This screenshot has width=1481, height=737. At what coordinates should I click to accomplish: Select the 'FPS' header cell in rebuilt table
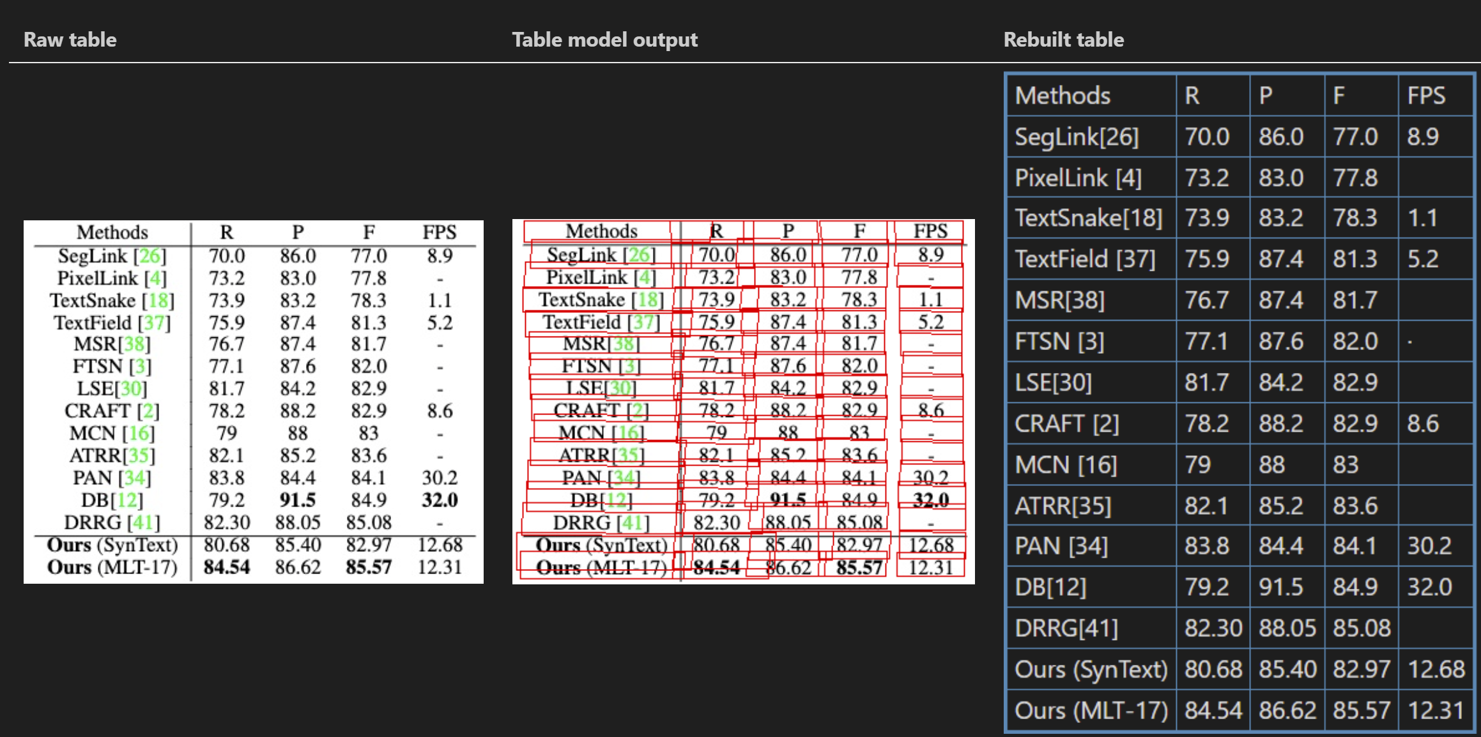1426,96
